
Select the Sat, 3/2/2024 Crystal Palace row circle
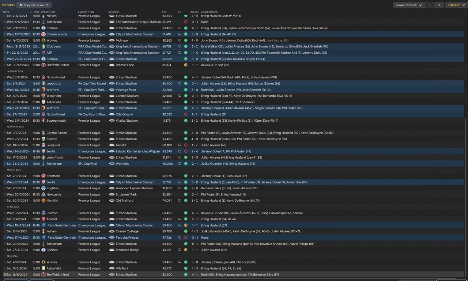click(x=5, y=133)
